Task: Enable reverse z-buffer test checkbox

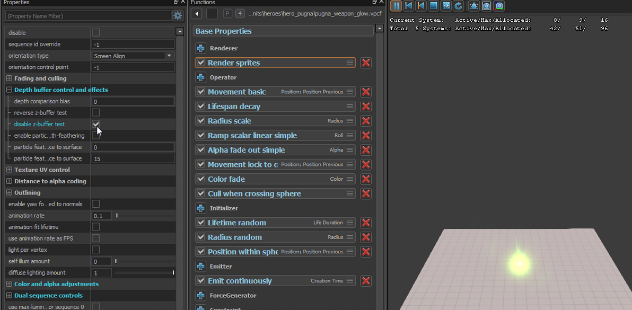Action: tap(96, 112)
